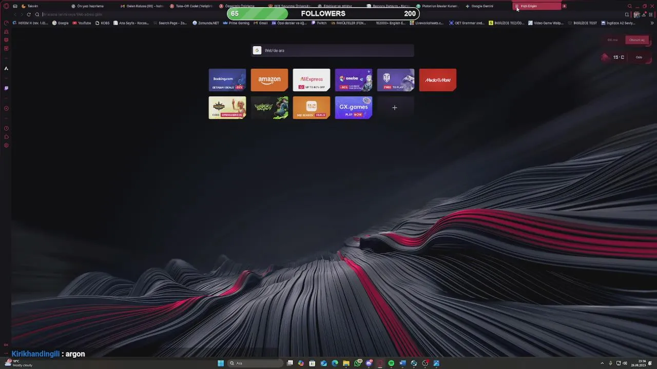This screenshot has width=657, height=369.
Task: Click the Web'de ara search field
Action: coord(333,50)
